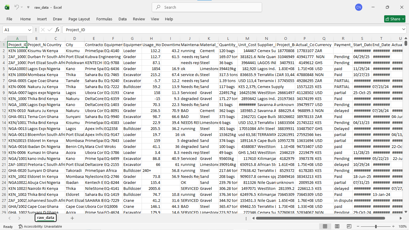Click the Cancel X icon in formula bar
This screenshot has height=230, width=409.
[43, 30]
